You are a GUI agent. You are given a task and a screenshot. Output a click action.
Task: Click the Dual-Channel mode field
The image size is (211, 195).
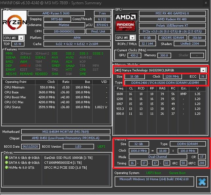158,157
